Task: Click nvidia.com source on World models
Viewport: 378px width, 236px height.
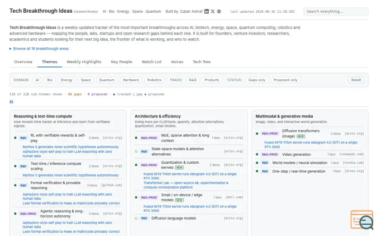Action: [353, 163]
